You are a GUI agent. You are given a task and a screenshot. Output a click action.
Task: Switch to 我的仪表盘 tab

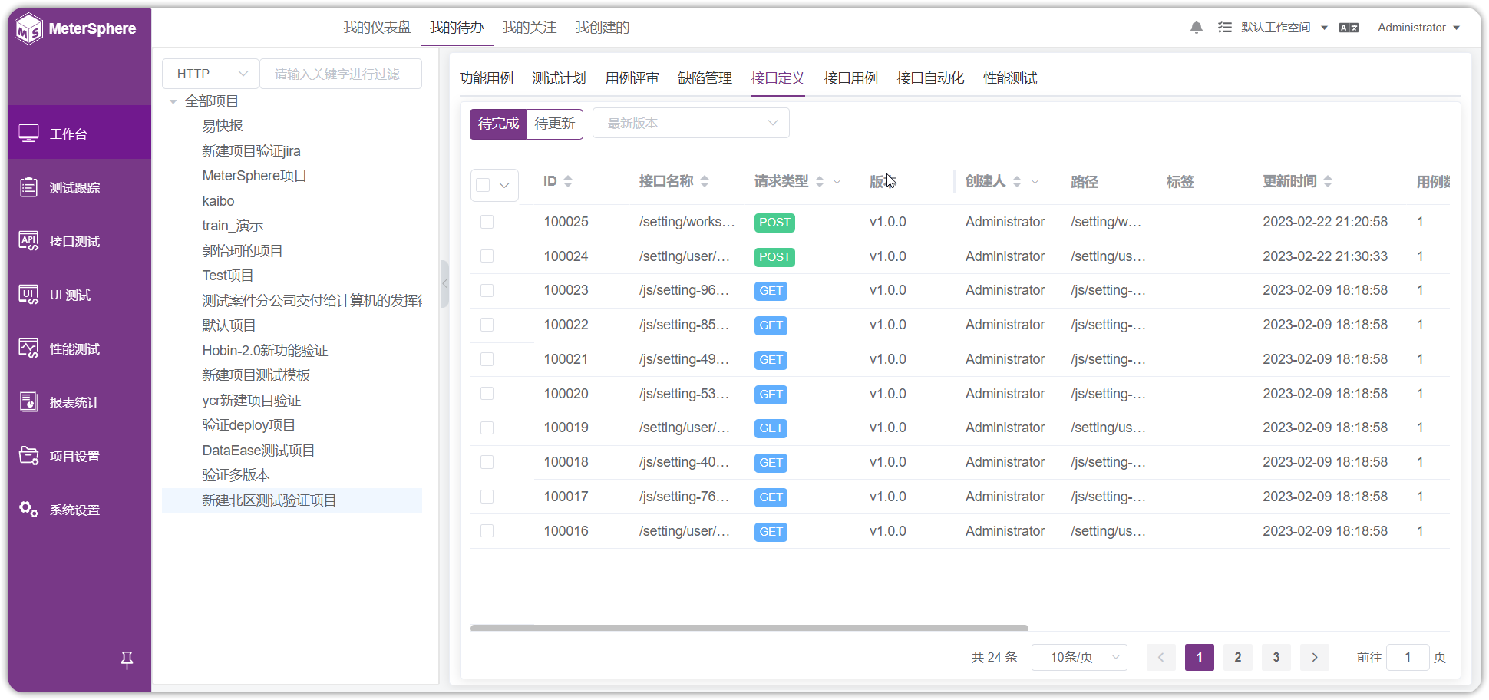coord(377,28)
